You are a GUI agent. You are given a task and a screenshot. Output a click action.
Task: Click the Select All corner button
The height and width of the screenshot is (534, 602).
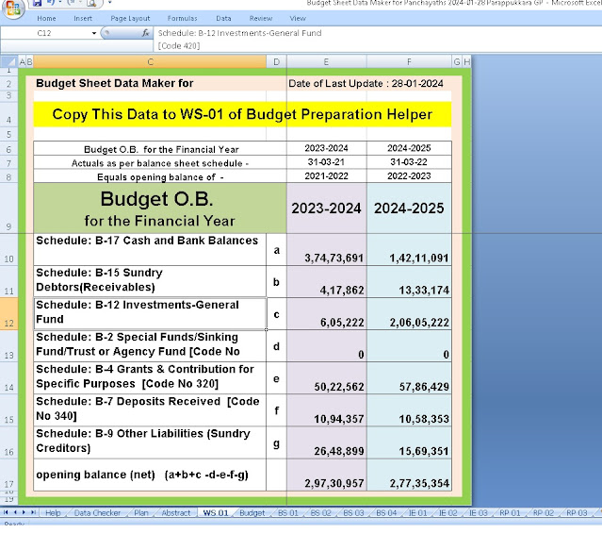(x=9, y=61)
